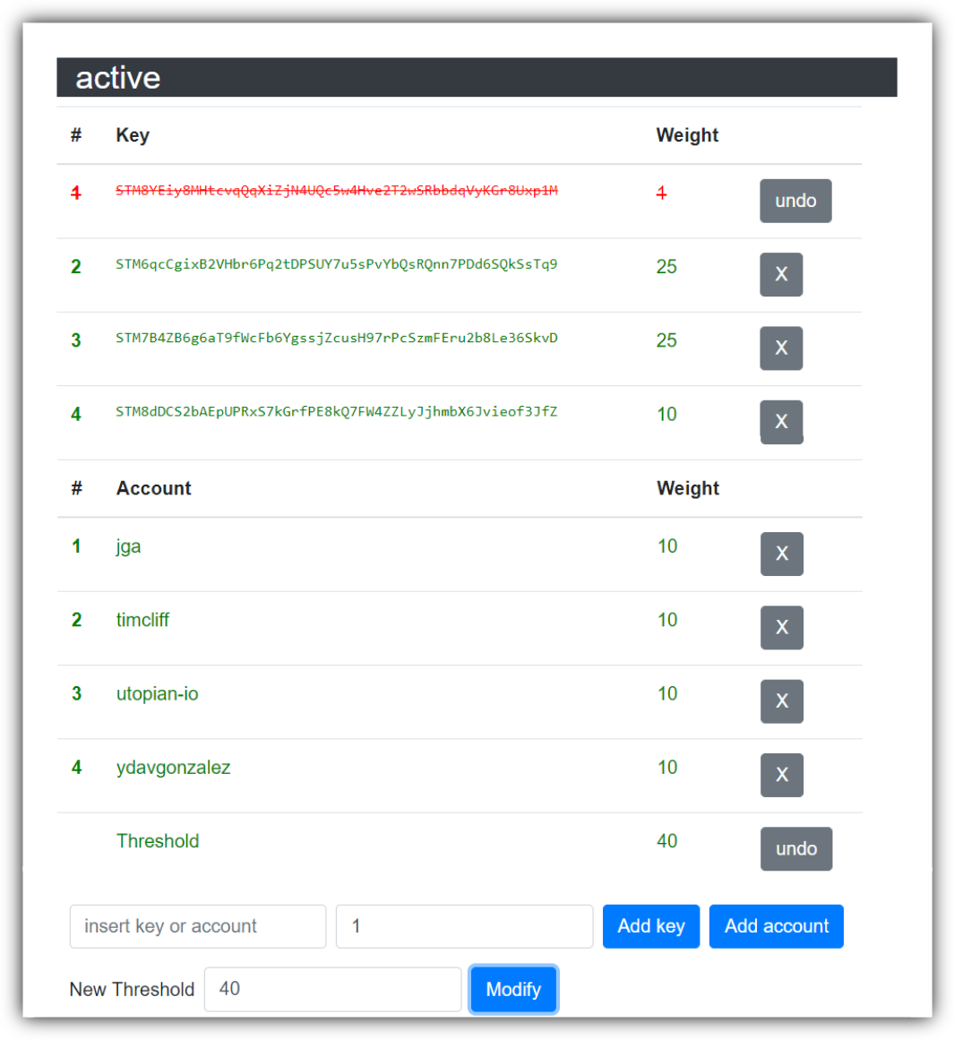
Task: Delete key starting with STM8dDCS2b
Action: (781, 421)
